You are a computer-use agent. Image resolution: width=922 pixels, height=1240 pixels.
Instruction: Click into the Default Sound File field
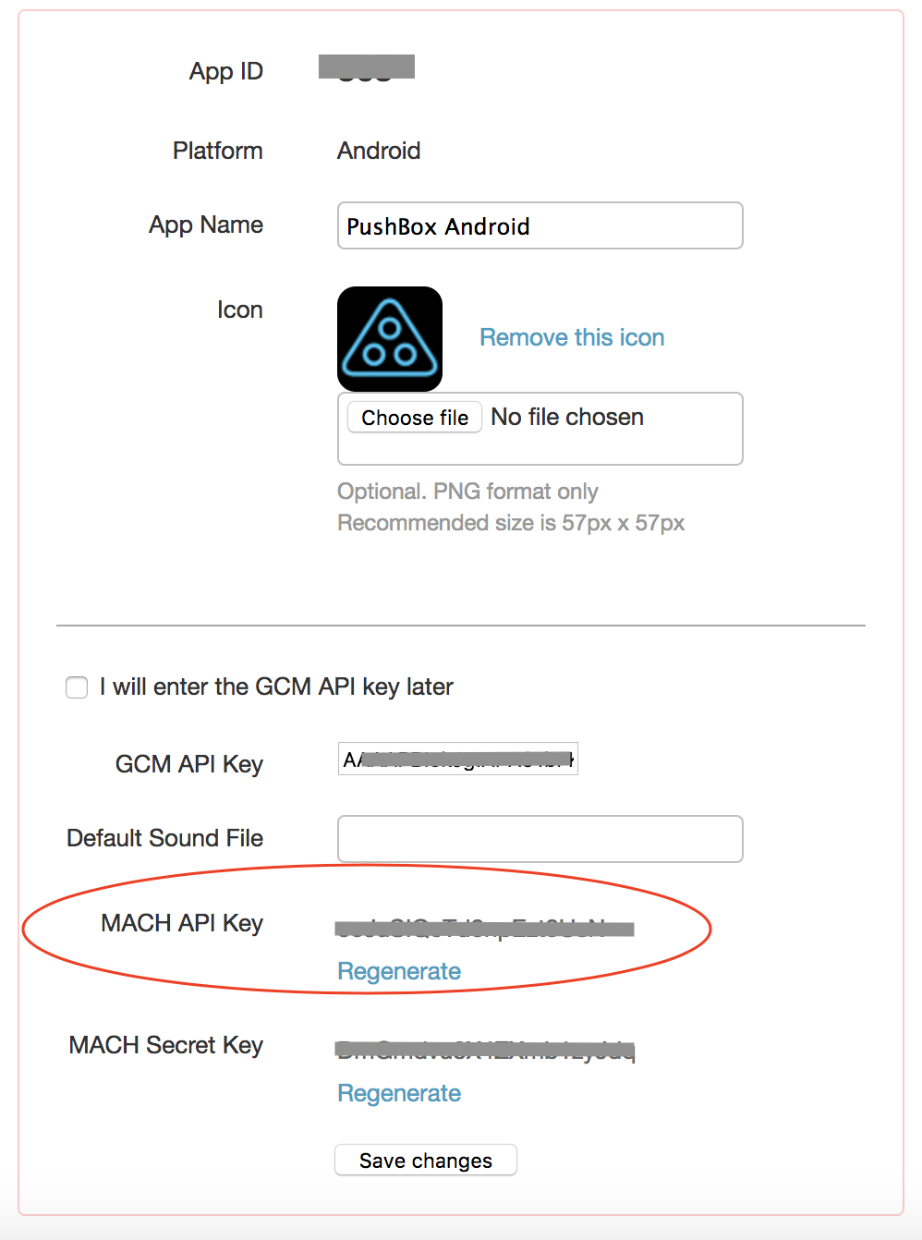point(540,839)
